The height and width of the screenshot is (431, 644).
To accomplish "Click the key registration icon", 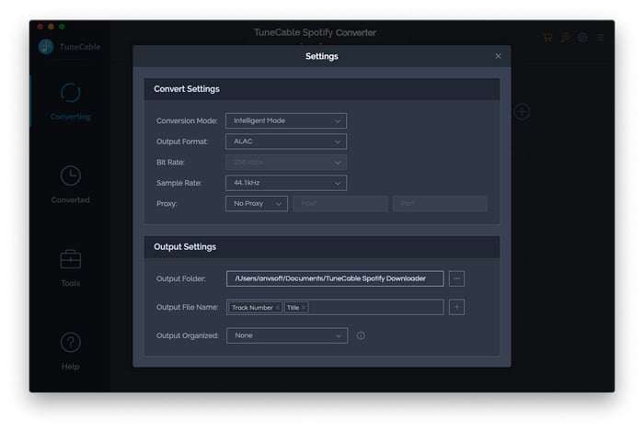I will point(565,38).
